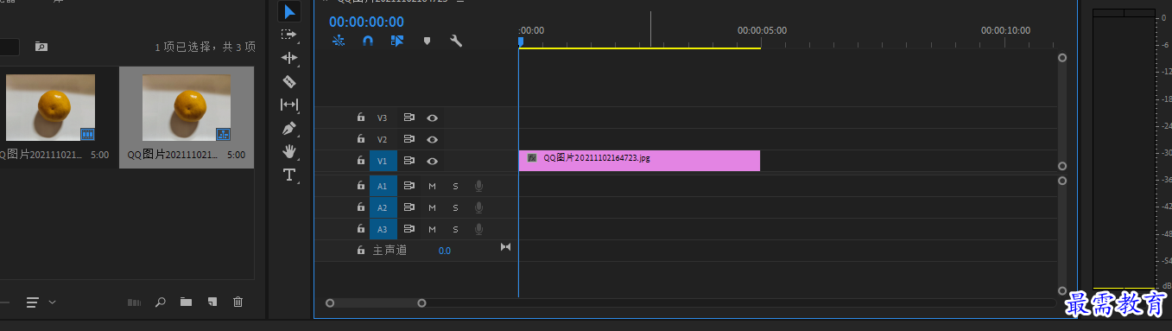Toggle A1 track targeting
The image size is (1172, 331).
pos(383,186)
